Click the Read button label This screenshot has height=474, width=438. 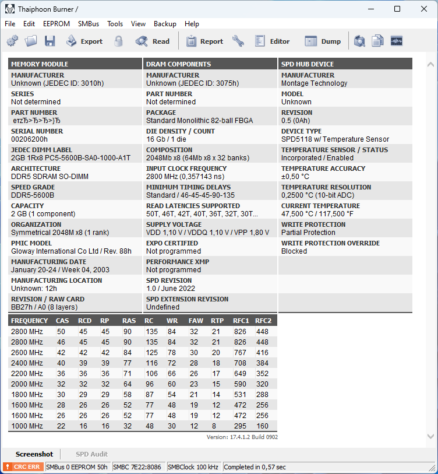coord(161,41)
